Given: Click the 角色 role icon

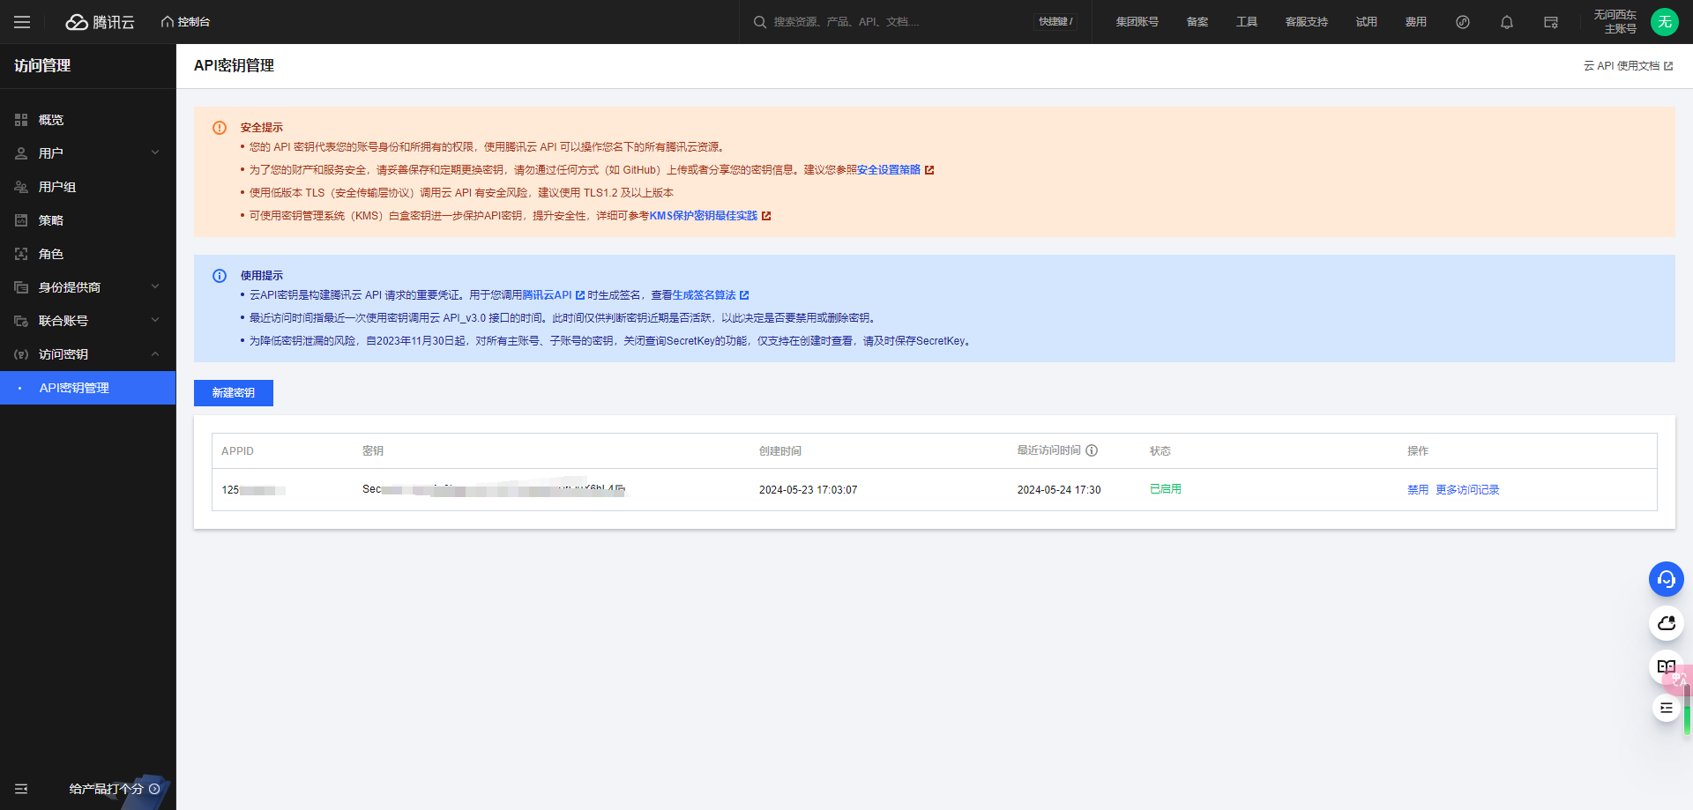Looking at the screenshot, I should tap(21, 254).
